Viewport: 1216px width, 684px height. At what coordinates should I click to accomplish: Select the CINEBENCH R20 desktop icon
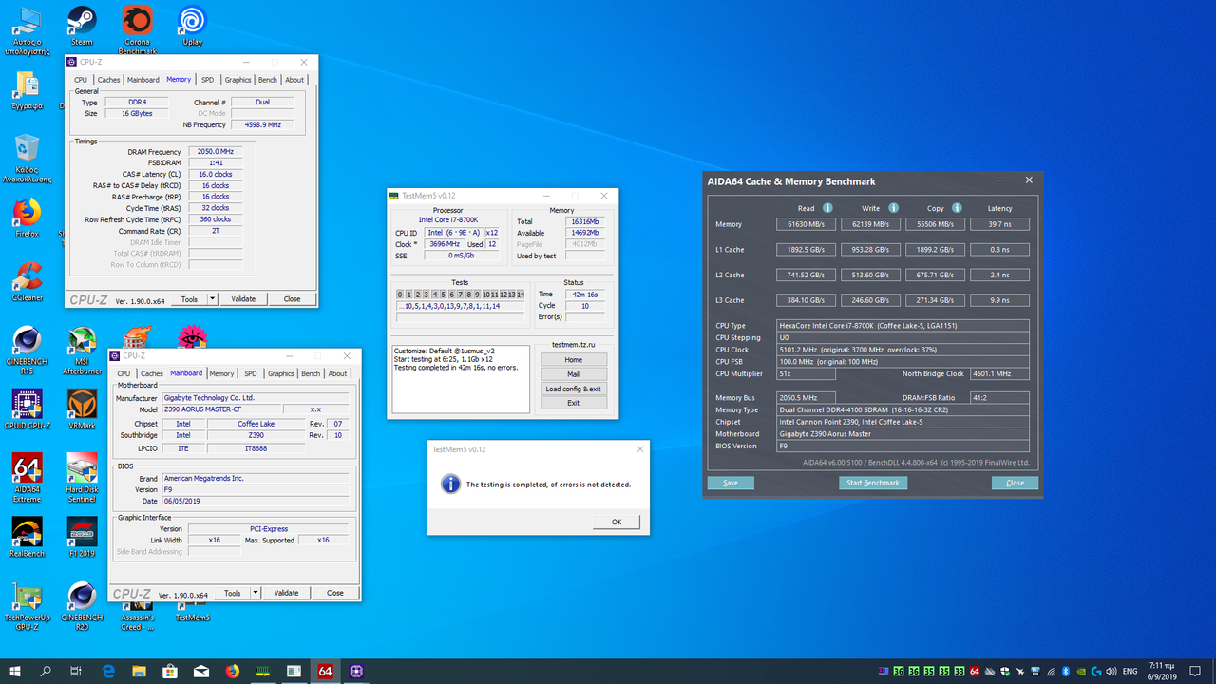coord(82,605)
